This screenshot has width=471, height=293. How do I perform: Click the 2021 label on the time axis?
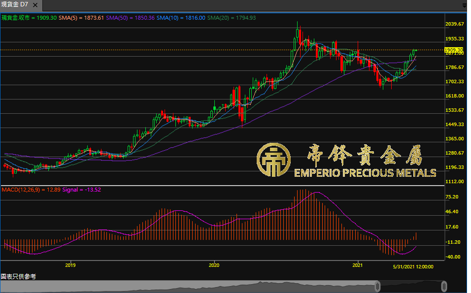(358, 265)
